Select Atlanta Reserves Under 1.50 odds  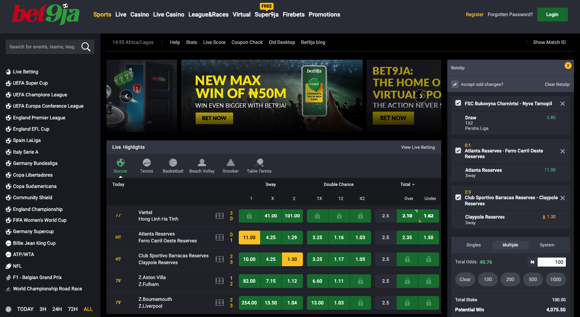pyautogui.click(x=429, y=238)
